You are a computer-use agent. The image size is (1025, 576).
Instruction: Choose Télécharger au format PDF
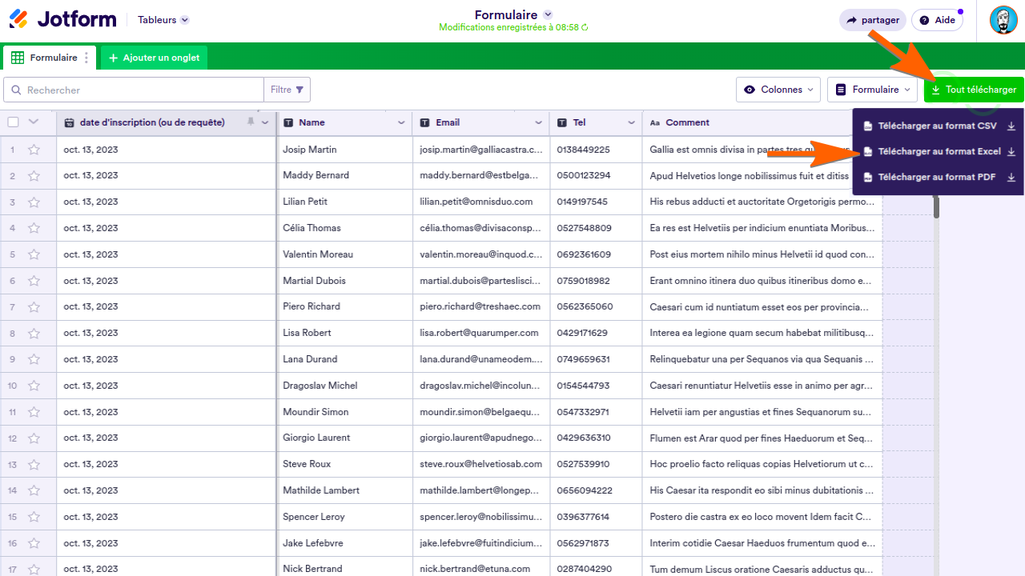[939, 177]
